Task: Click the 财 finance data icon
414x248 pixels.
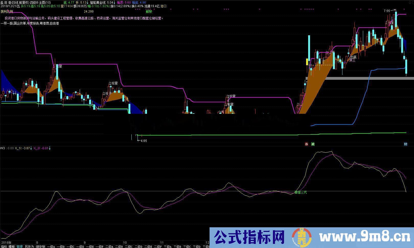Action: click(x=406, y=144)
